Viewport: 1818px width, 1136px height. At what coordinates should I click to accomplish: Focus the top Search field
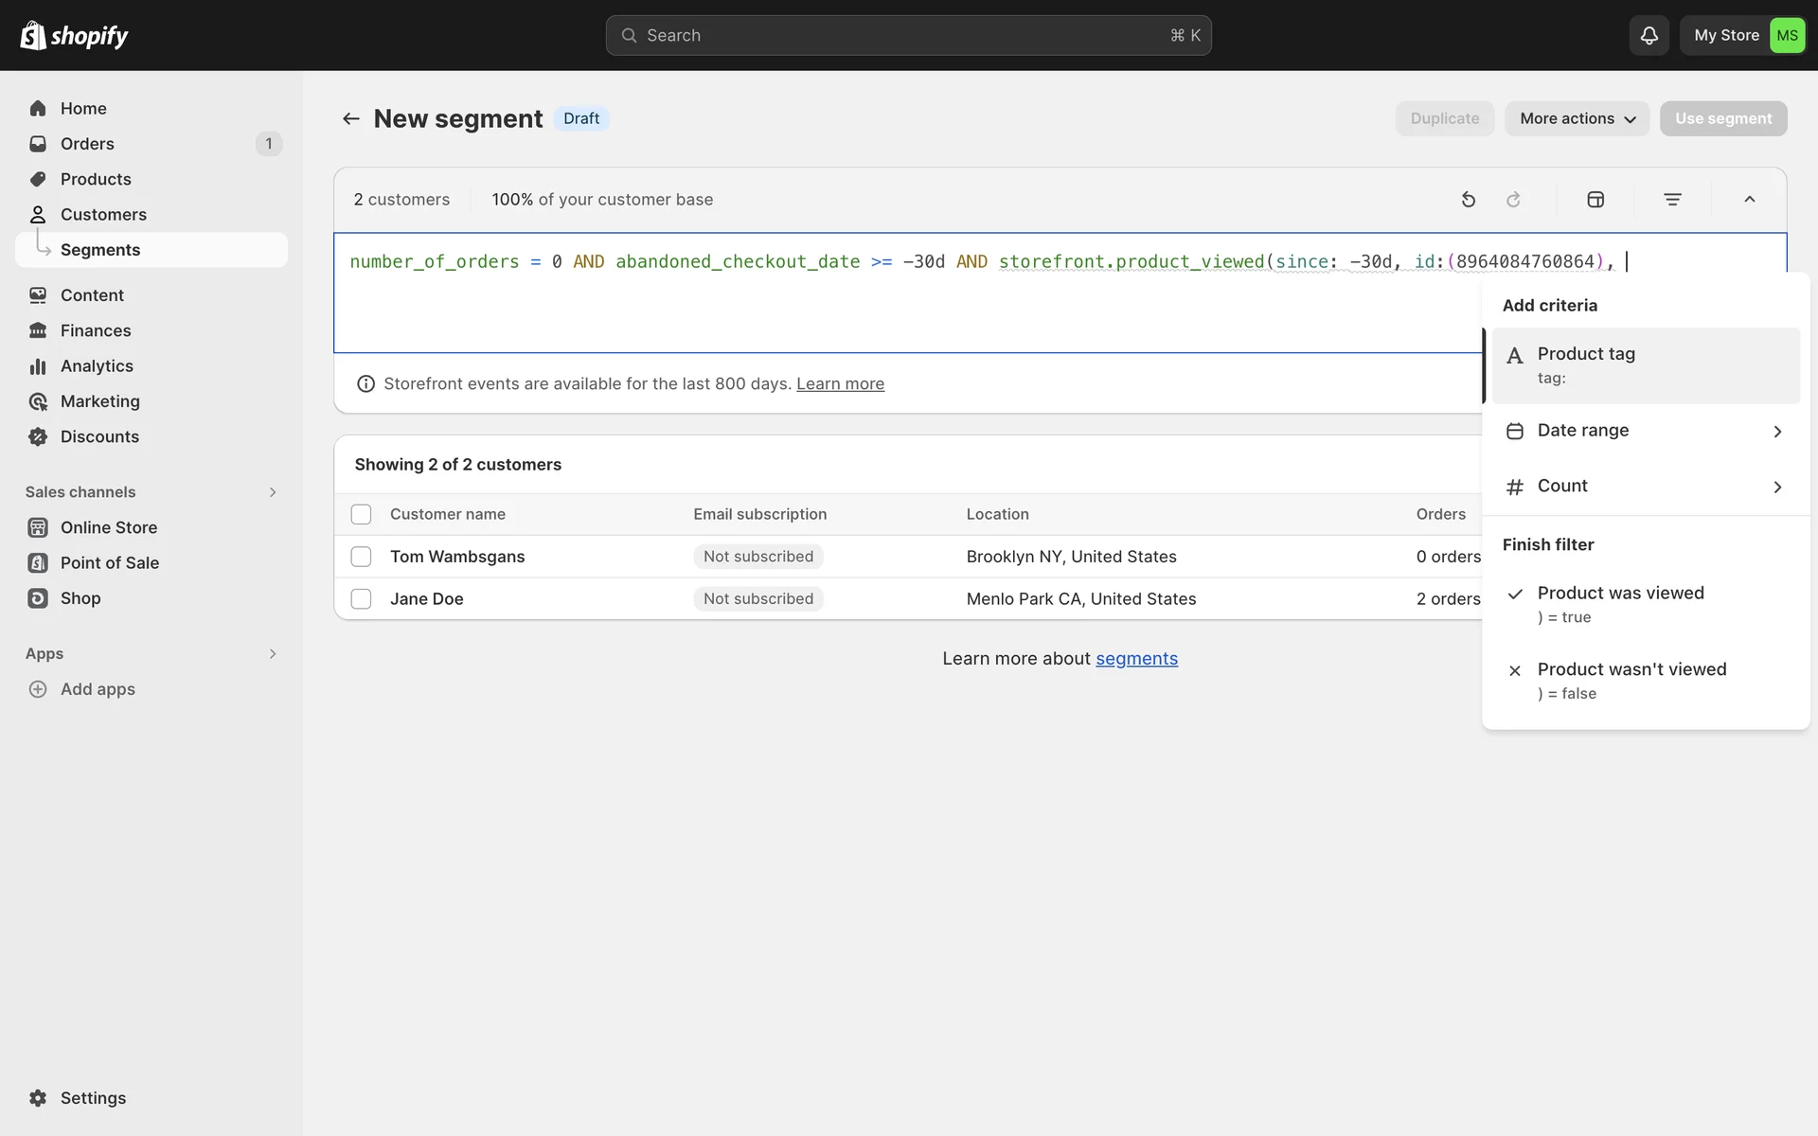click(x=907, y=35)
